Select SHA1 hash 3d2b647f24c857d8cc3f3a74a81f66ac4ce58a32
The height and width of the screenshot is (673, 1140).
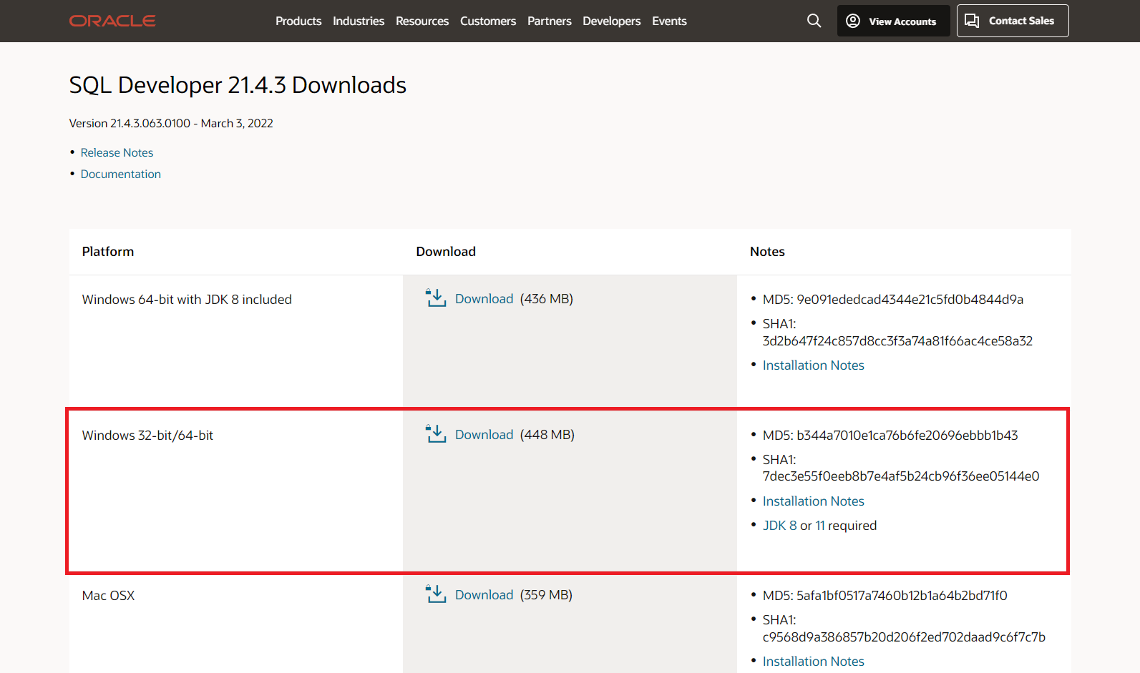pyautogui.click(x=898, y=340)
